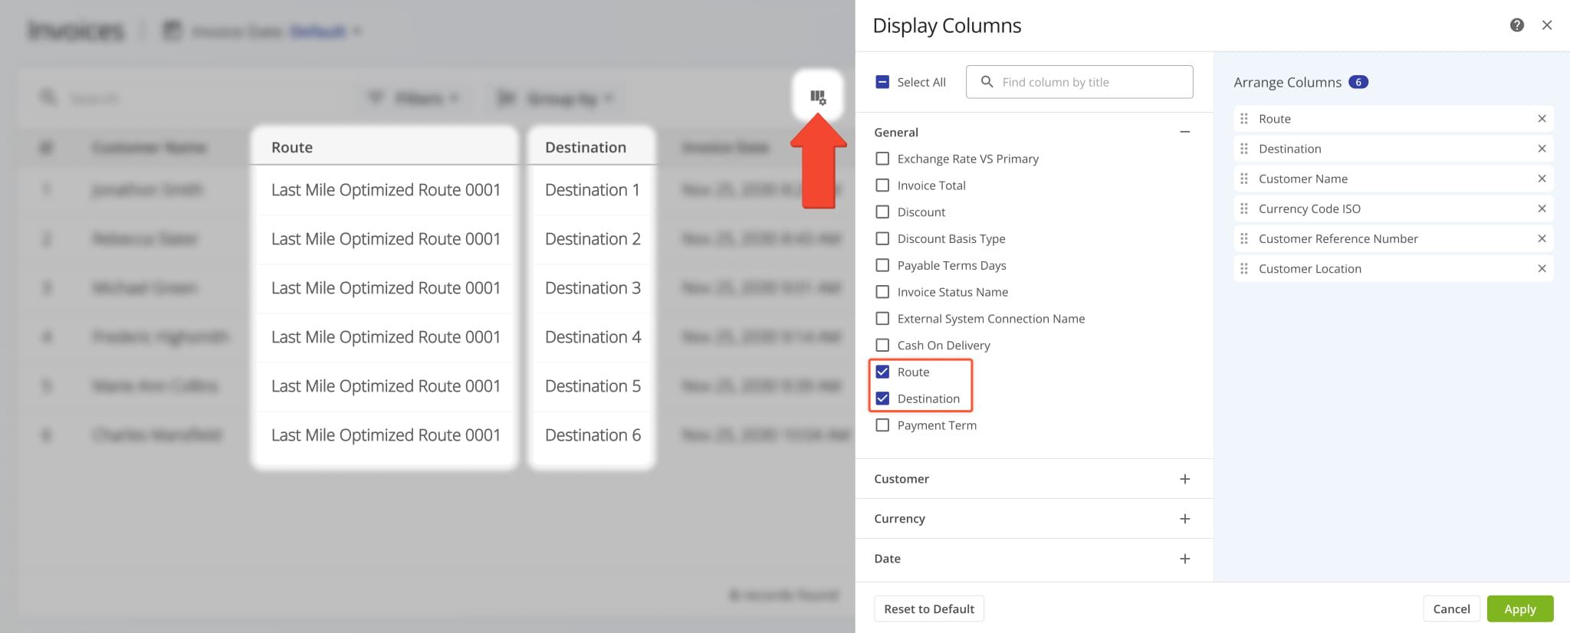Close the Display Columns panel
This screenshot has width=1570, height=633.
click(x=1547, y=25)
